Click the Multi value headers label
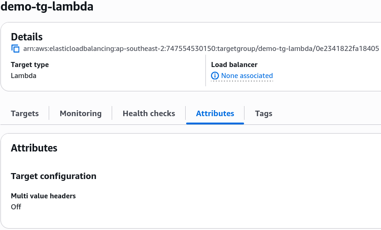 (43, 196)
